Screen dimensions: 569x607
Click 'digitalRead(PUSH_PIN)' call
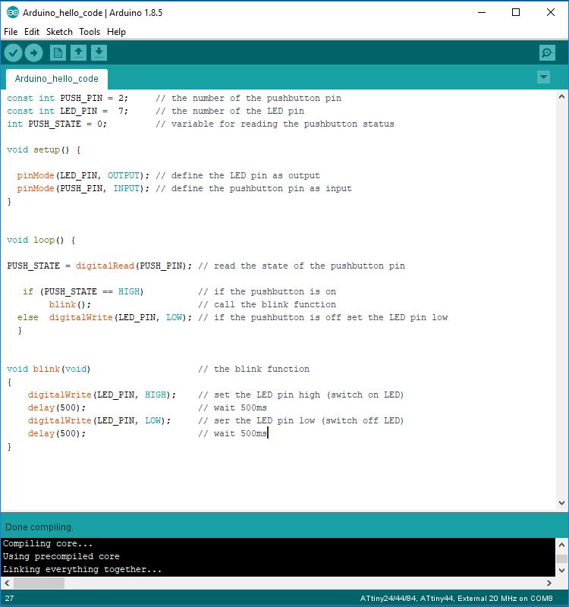(130, 266)
